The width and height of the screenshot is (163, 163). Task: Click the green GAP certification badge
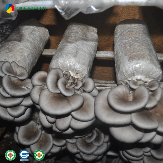point(10,155)
